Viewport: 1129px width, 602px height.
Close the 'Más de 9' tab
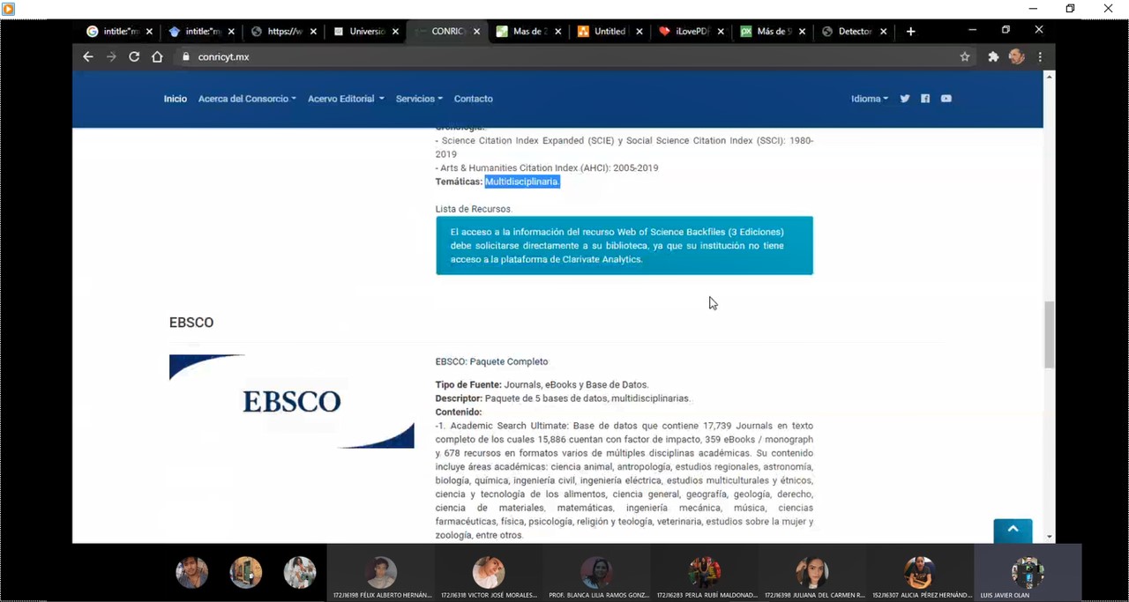pyautogui.click(x=802, y=31)
